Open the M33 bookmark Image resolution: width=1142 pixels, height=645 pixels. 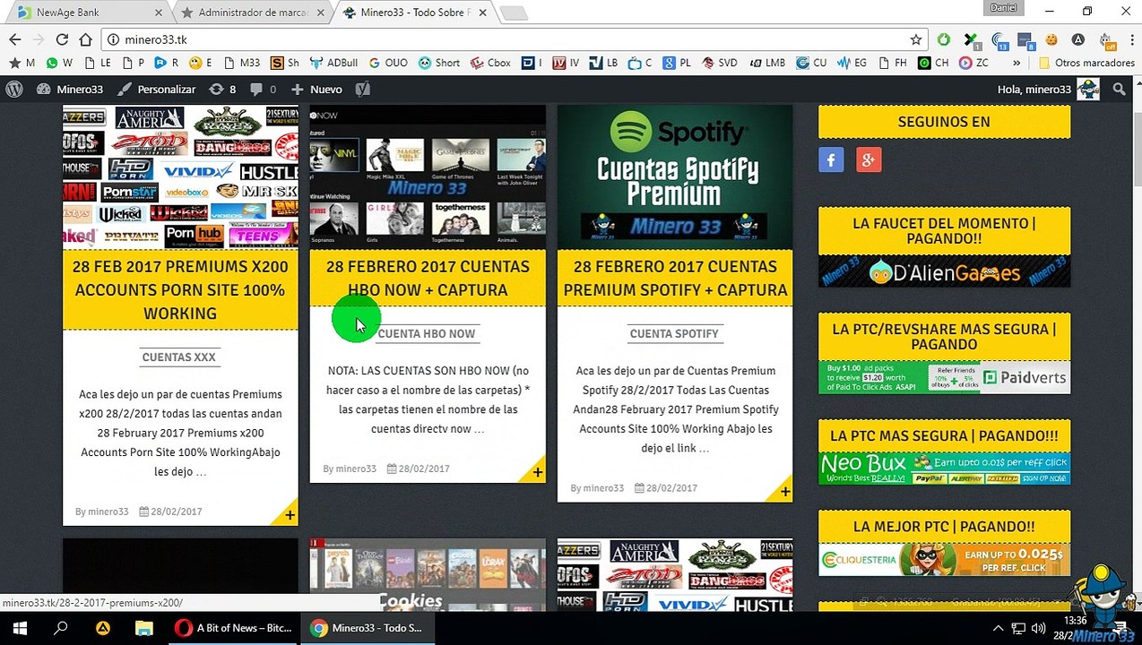click(x=242, y=63)
